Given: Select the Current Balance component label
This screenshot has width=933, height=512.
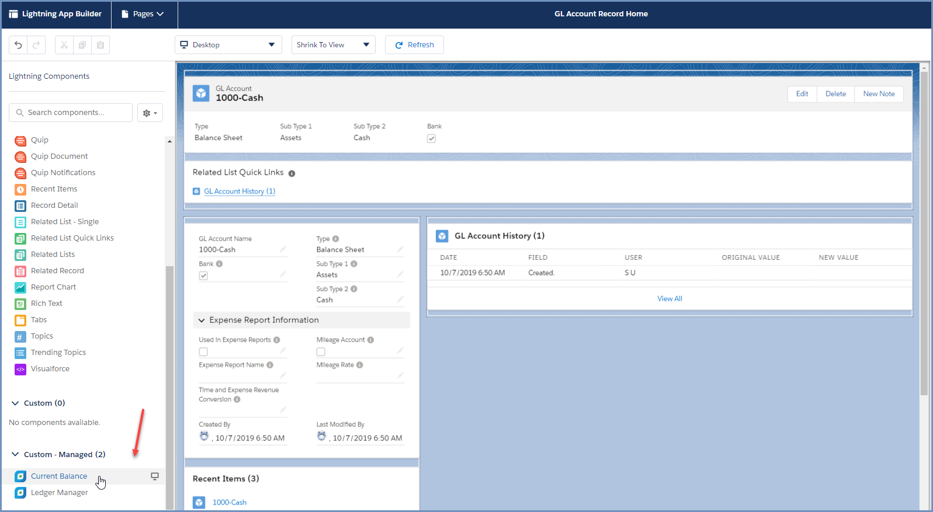Looking at the screenshot, I should [59, 476].
